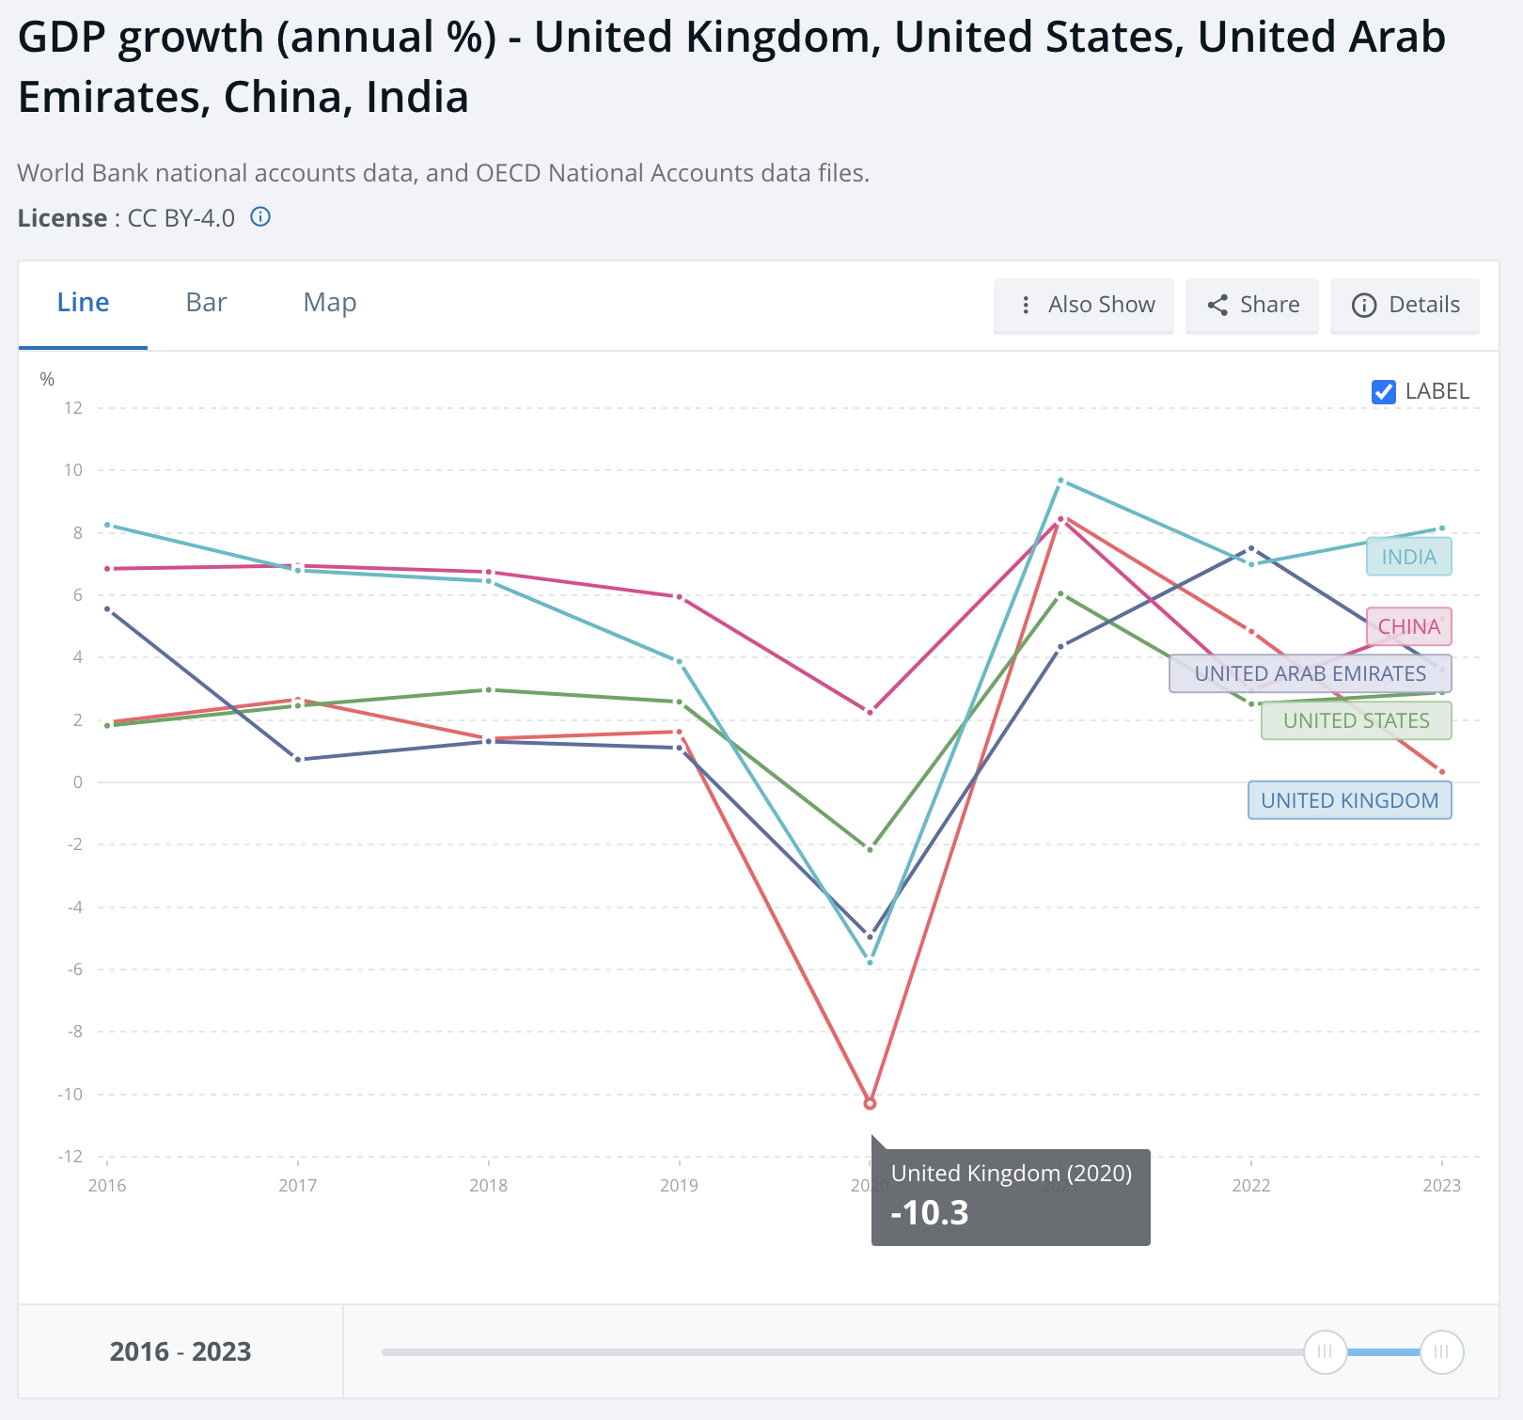This screenshot has height=1420, width=1523.
Task: Click the UNITED KINGDOM series label
Action: click(x=1350, y=799)
